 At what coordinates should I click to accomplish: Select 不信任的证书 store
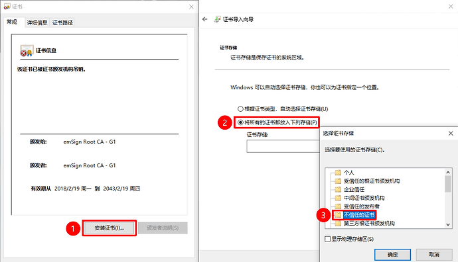359,215
